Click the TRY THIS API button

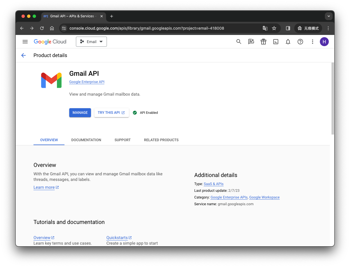coord(111,113)
